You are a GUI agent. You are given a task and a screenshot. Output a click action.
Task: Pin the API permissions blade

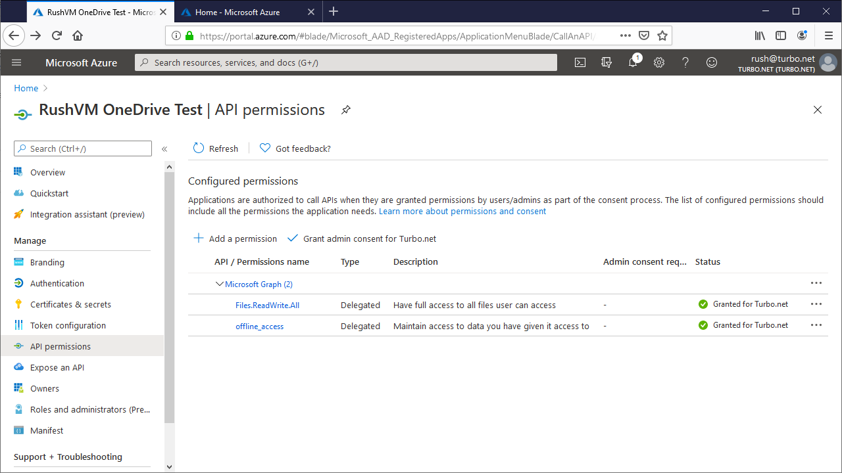click(345, 110)
